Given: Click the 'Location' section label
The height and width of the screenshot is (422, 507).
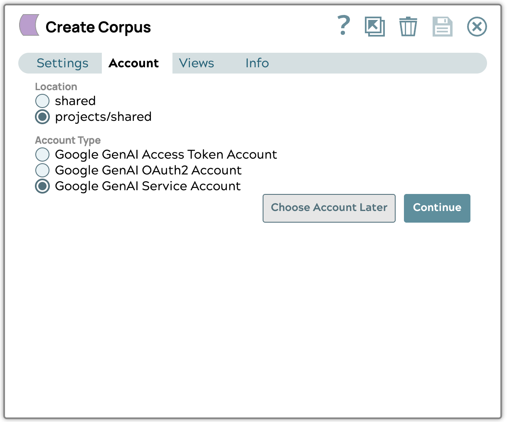Looking at the screenshot, I should pyautogui.click(x=56, y=87).
